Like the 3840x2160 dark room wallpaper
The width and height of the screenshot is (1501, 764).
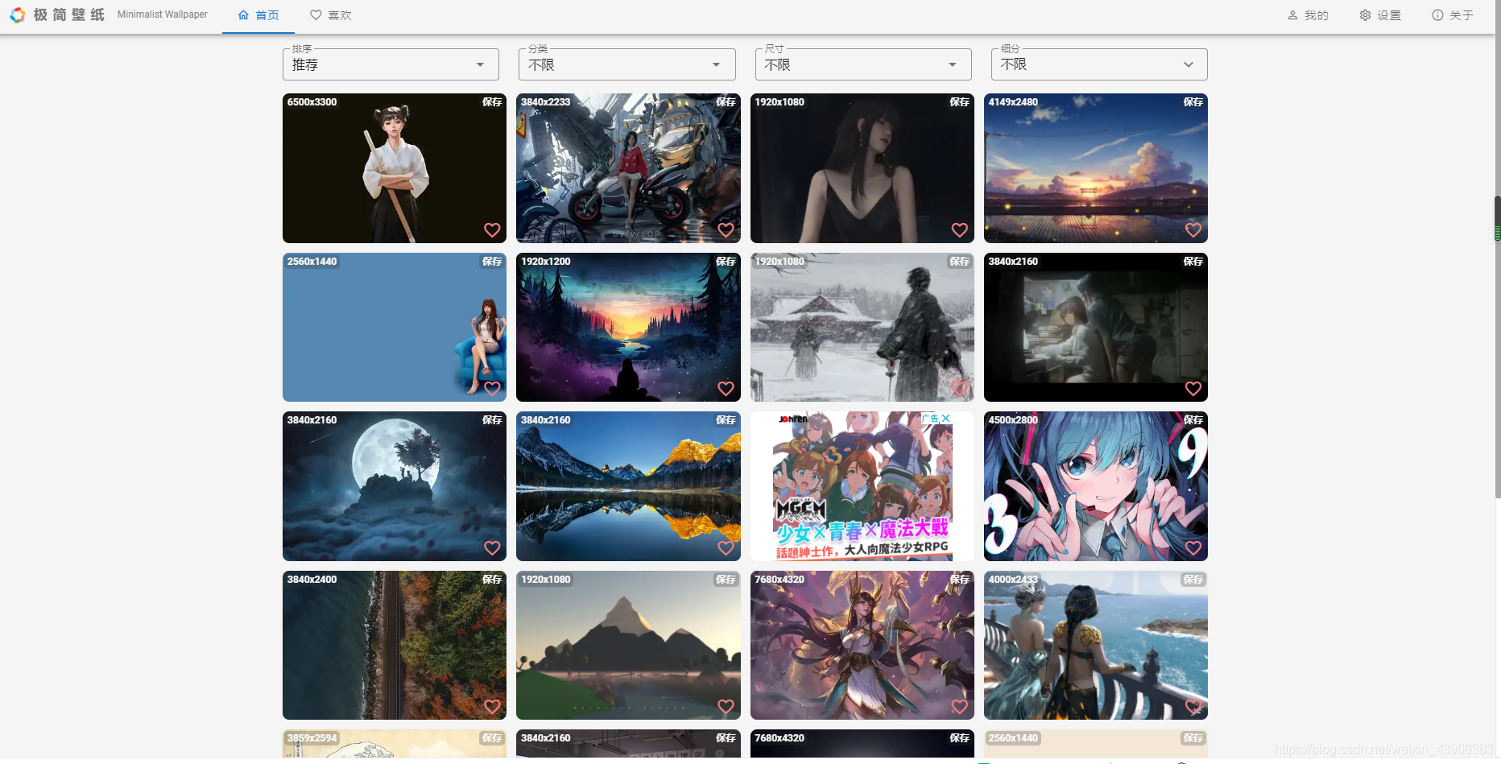tap(1193, 389)
